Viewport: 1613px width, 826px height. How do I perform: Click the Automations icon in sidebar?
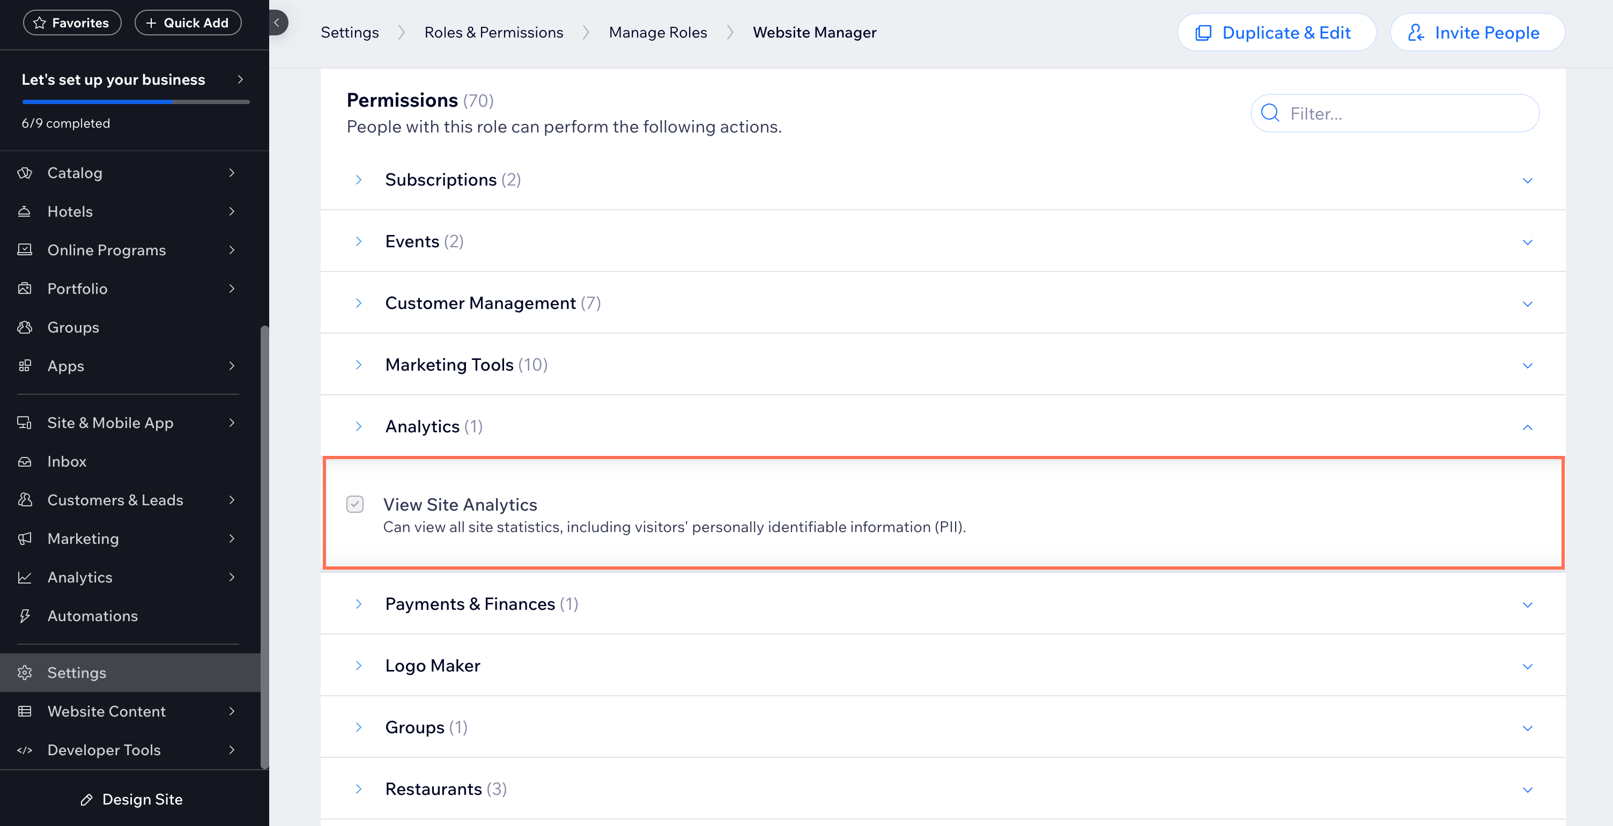coord(26,615)
